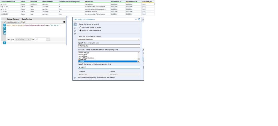This screenshot has width=278, height=126.
Task: Select the Oct 30 201 date cell
Action: pos(10,14)
